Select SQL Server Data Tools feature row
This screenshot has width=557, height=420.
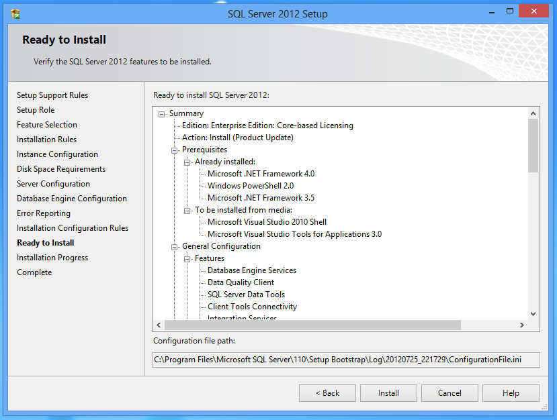point(246,295)
